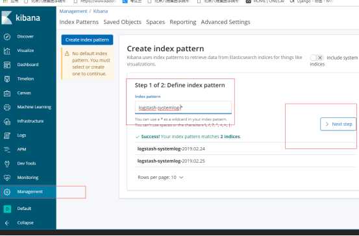Open the Monitoring heartbeat icon
The image size is (359, 236).
click(7, 178)
